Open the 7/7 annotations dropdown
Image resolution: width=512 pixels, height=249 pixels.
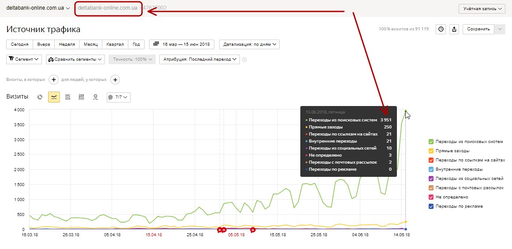click(x=119, y=97)
